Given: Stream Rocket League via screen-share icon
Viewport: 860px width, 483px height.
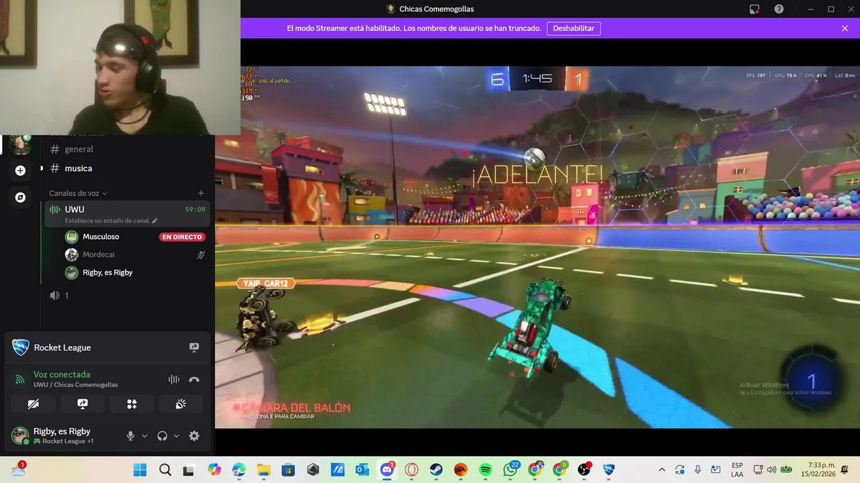Looking at the screenshot, I should 194,347.
